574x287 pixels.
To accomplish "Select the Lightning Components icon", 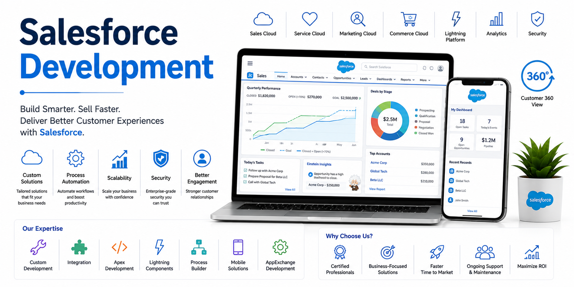I will click(159, 247).
